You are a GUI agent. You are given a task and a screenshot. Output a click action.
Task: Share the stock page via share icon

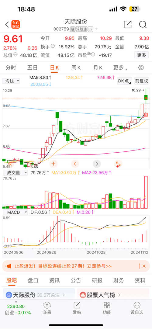(127, 25)
